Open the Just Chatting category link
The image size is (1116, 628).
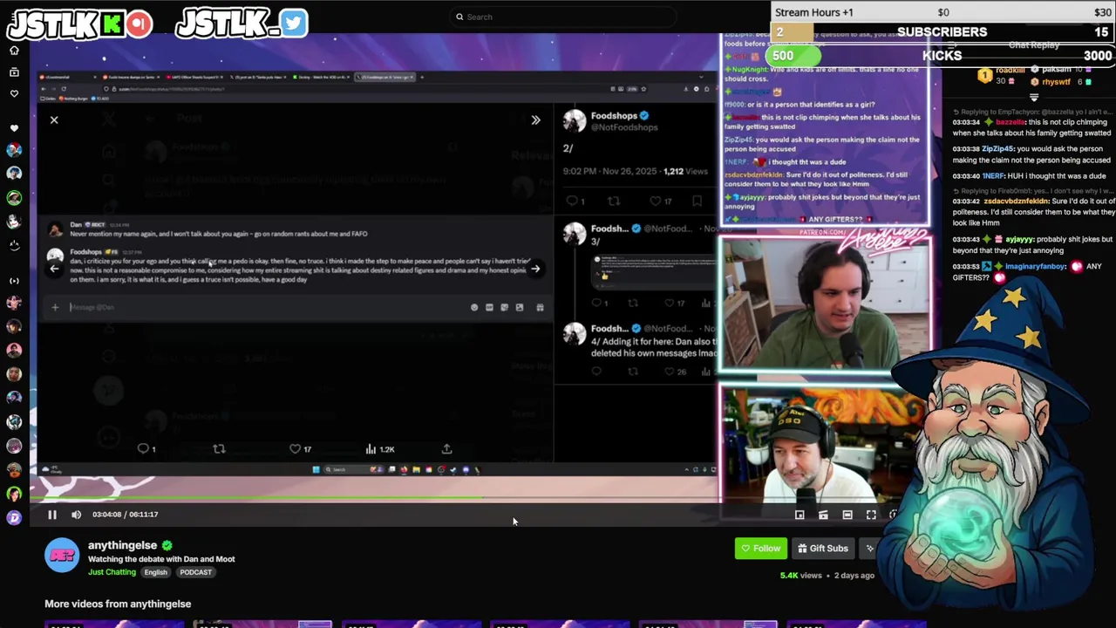click(112, 572)
